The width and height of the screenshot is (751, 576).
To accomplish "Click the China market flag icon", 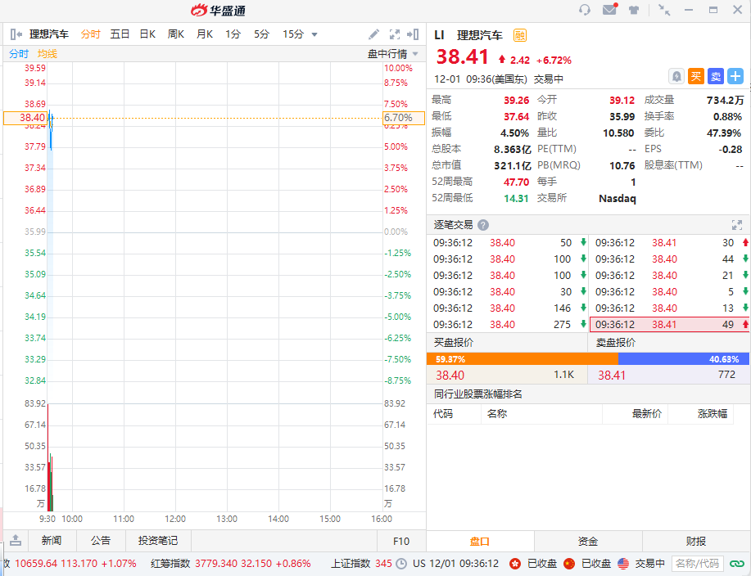I will coord(569,564).
